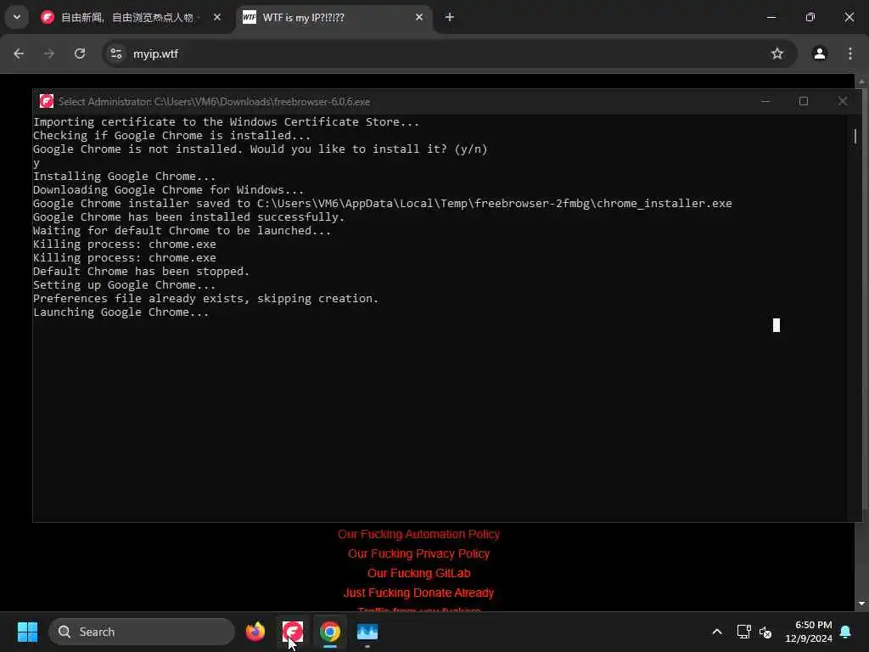Click the freebrowser console window icon

point(47,102)
